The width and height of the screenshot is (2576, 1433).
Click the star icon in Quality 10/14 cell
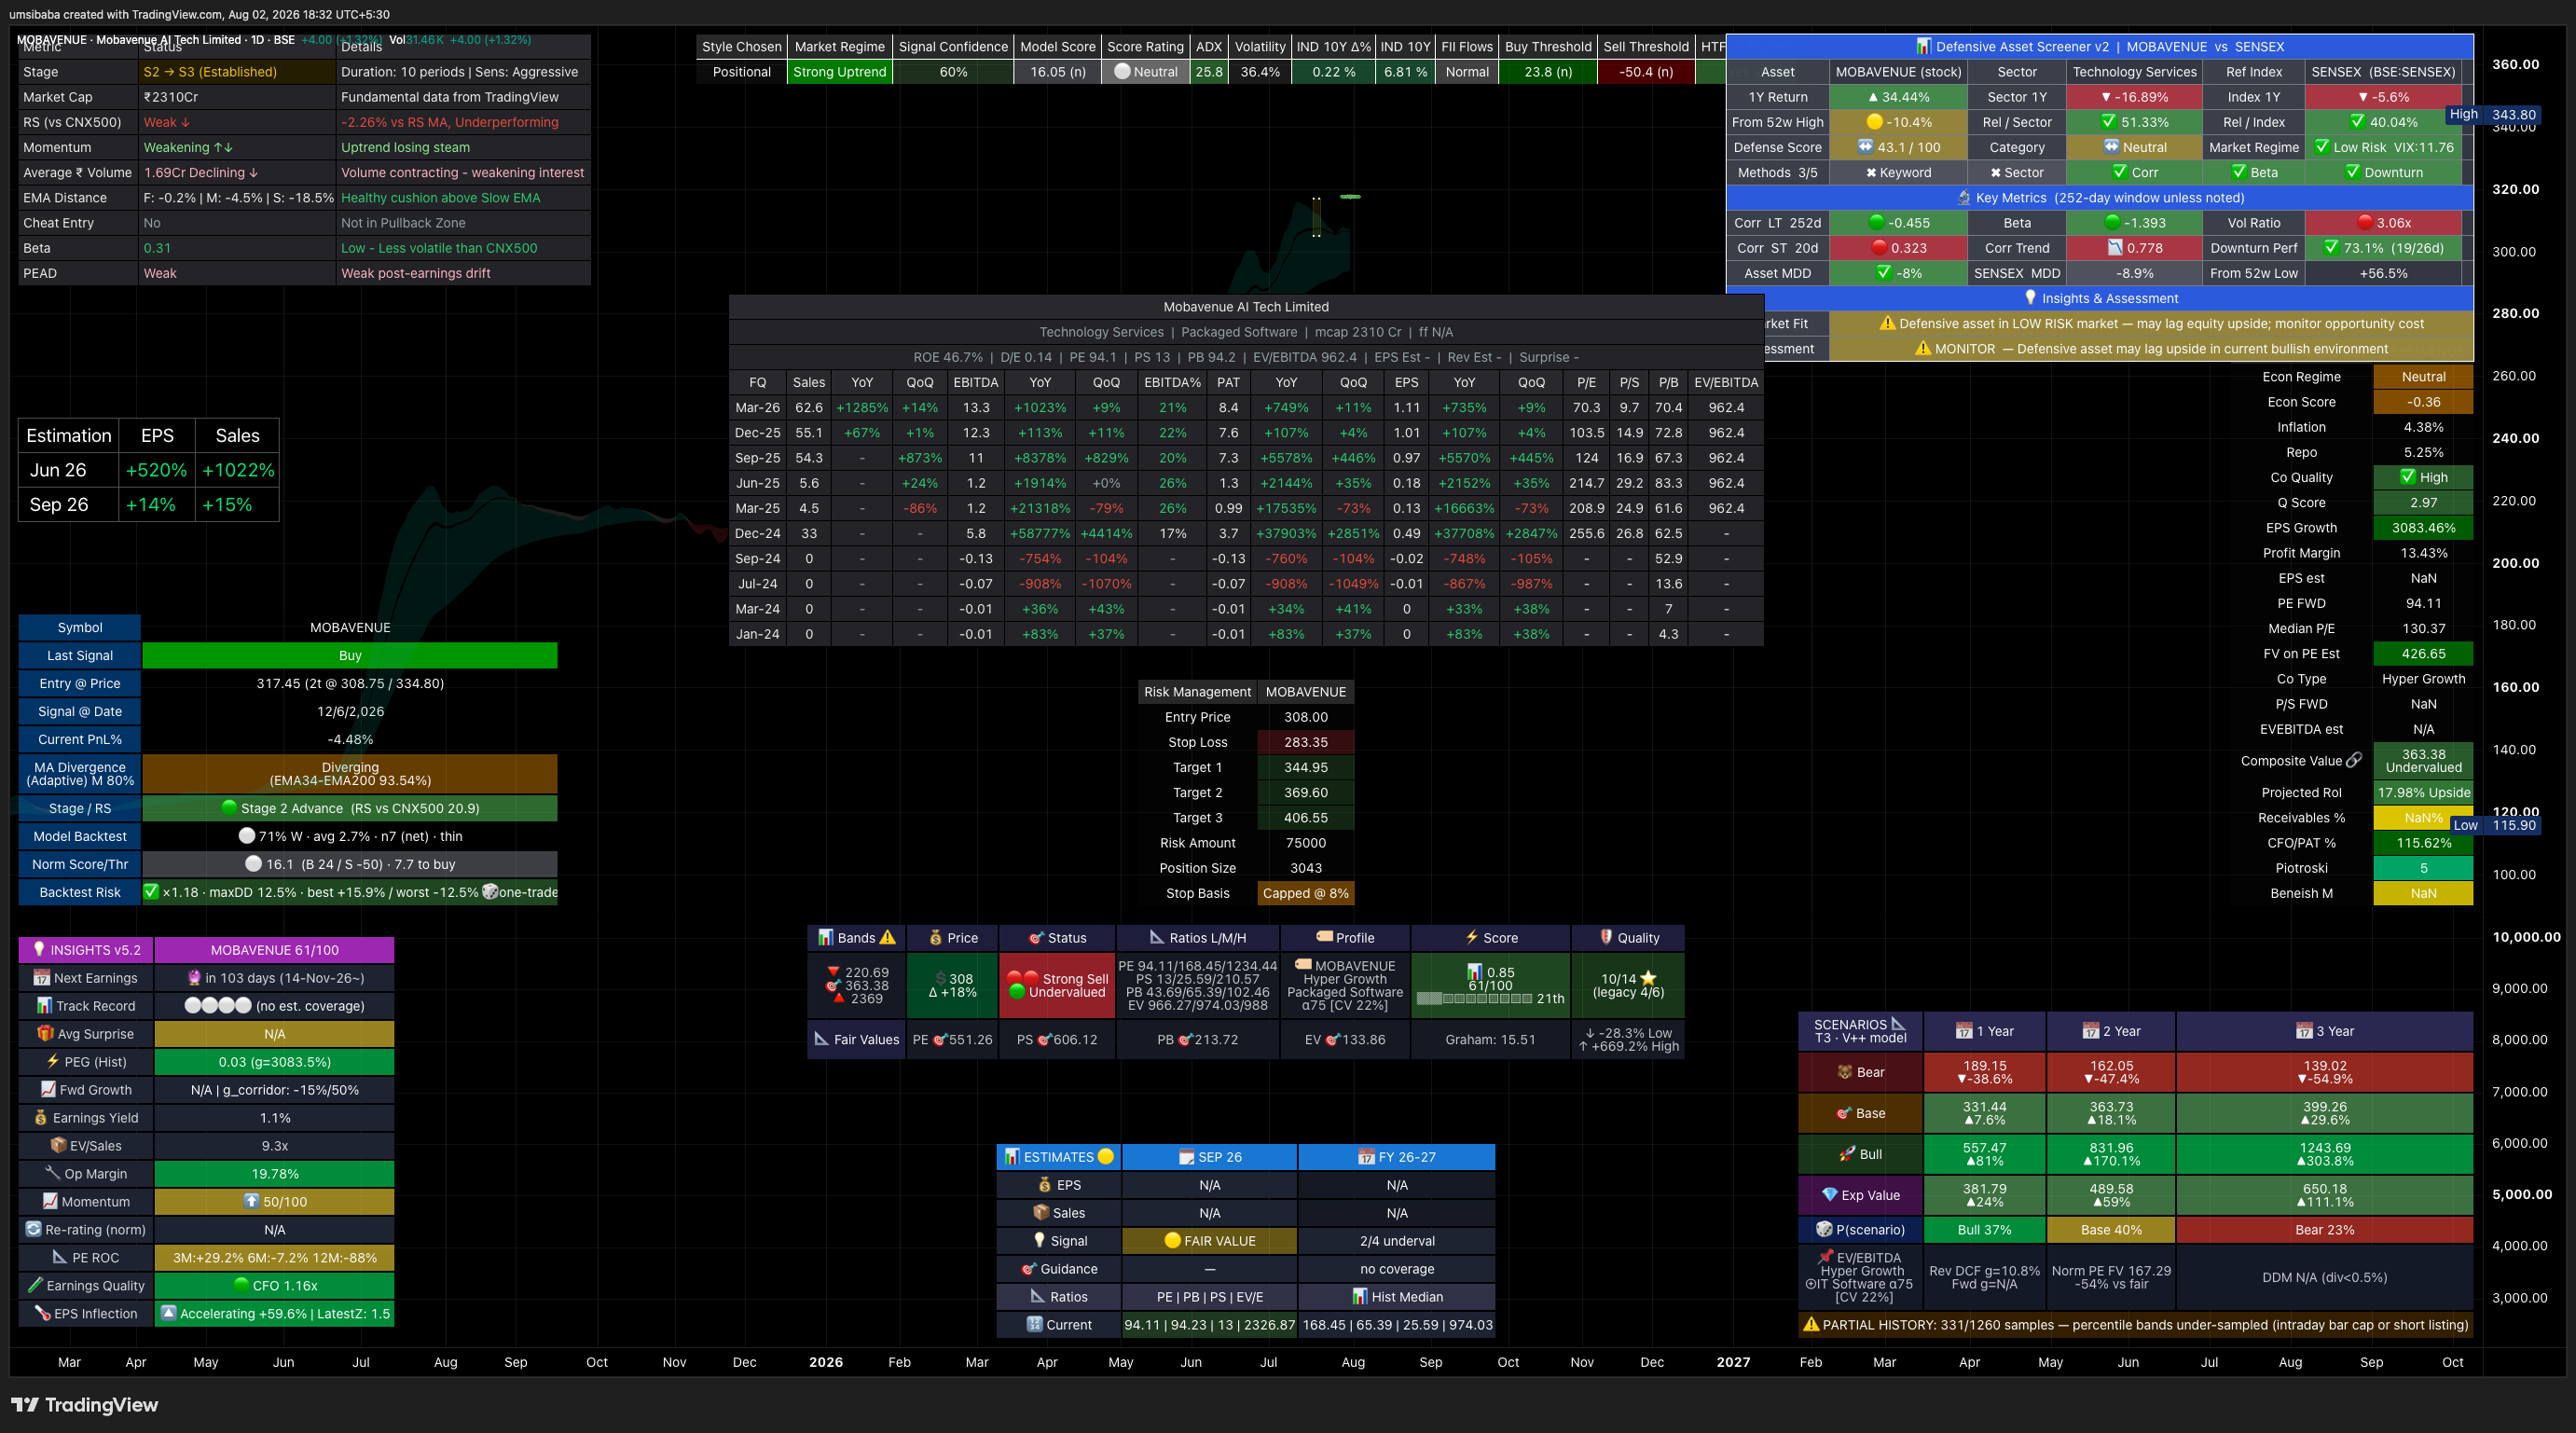pos(1648,978)
